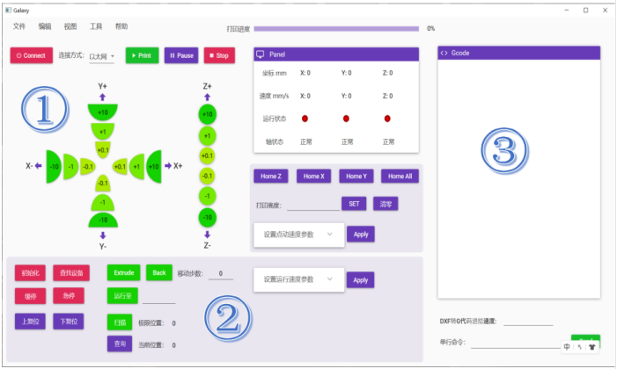Click the Connect power button
This screenshot has height=369, width=617.
pyautogui.click(x=31, y=55)
